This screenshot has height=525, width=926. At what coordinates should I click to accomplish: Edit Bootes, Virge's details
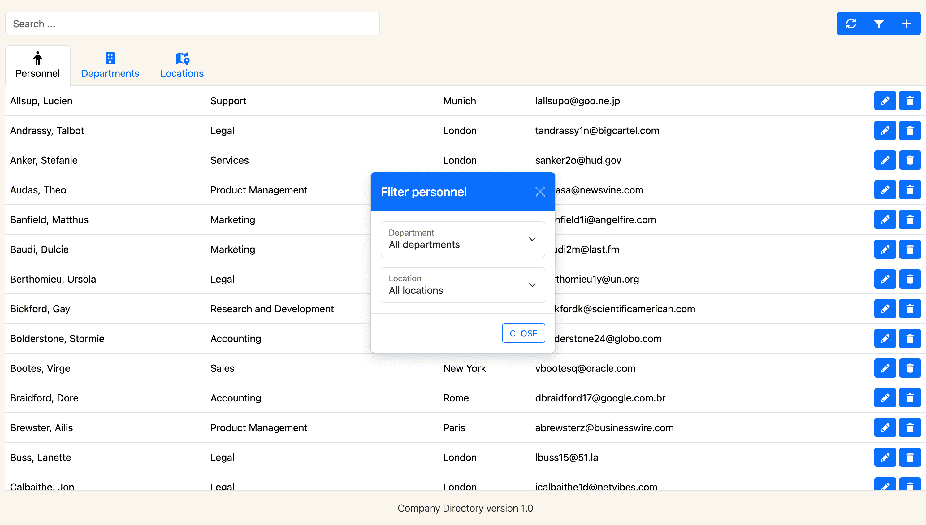(885, 368)
